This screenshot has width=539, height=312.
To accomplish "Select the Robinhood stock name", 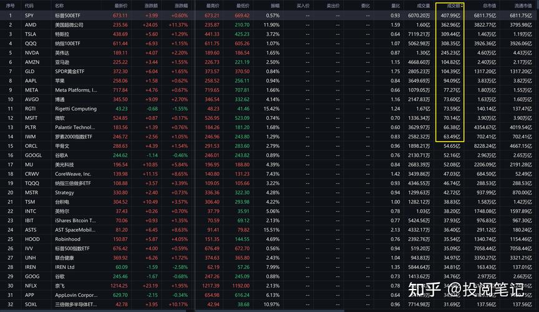I will [x=69, y=239].
